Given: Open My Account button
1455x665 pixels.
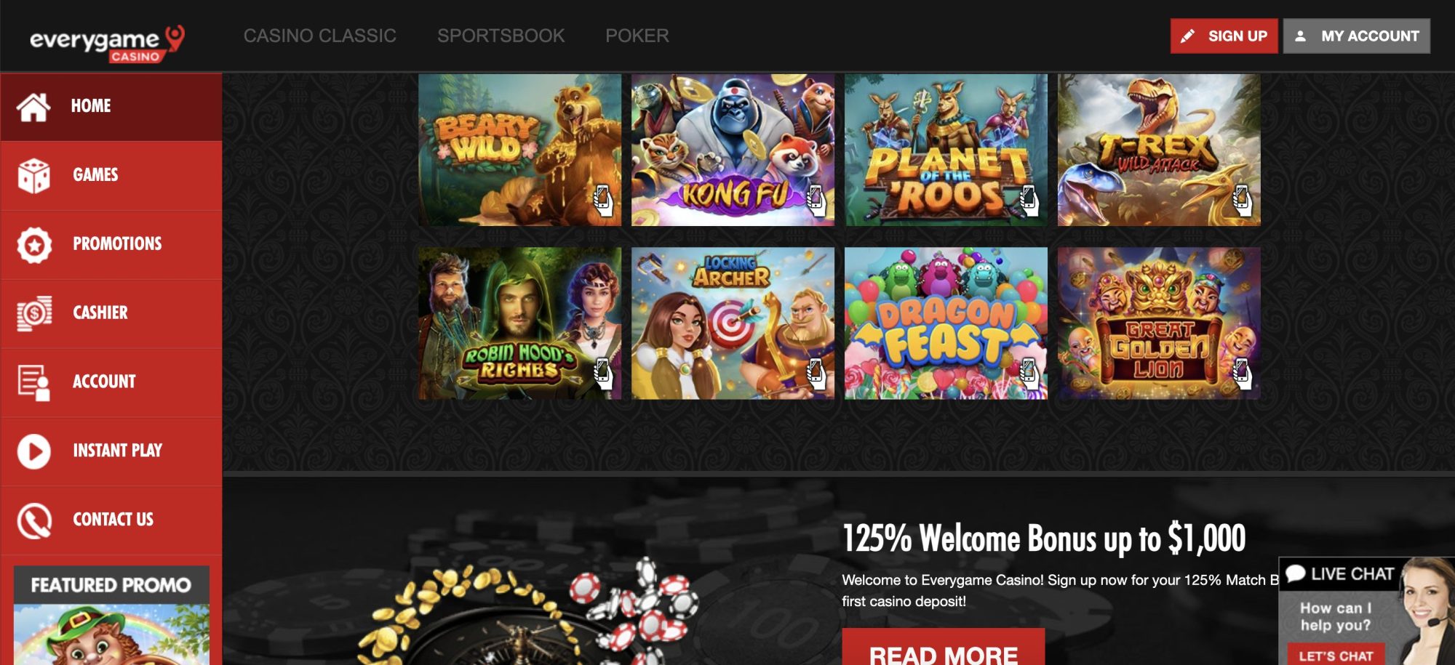Looking at the screenshot, I should (1357, 36).
